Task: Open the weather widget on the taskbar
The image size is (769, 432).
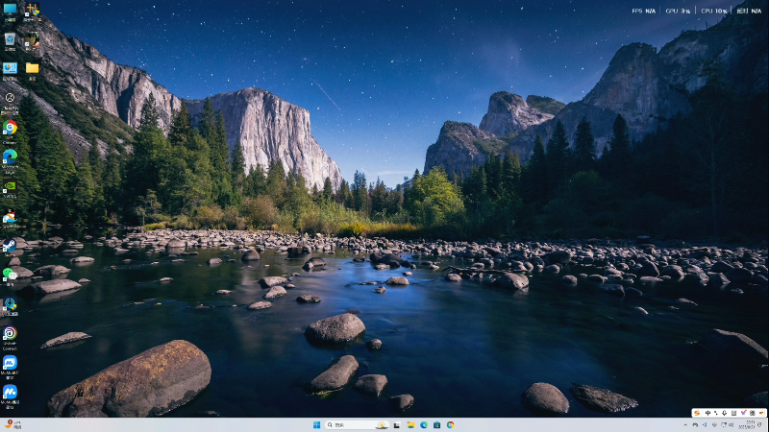Action: tap(12, 424)
